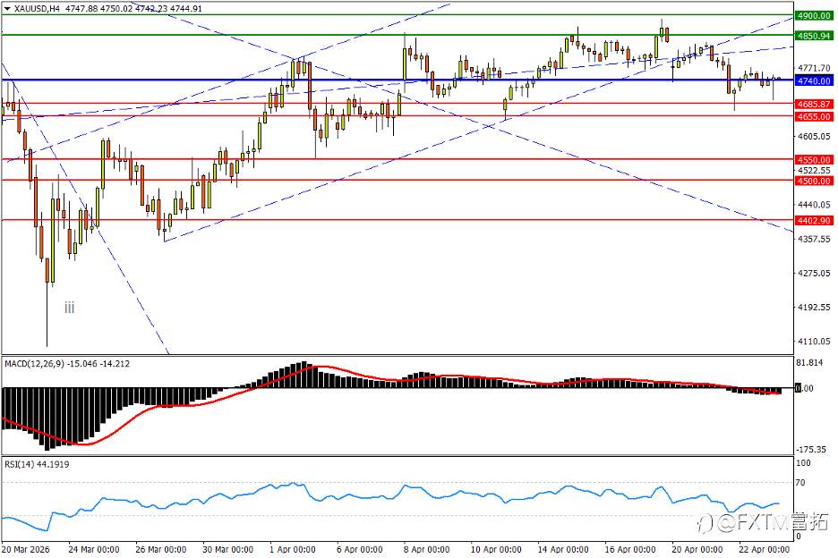Screen dimensions: 838x558
Task: Click the 22 Apr 00:00 time label
Action: [x=764, y=549]
